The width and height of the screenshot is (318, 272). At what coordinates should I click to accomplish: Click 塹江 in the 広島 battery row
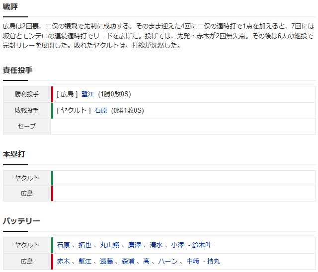85,261
